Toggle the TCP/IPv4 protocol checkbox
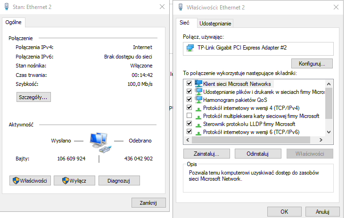The height and width of the screenshot is (218, 346). click(x=189, y=108)
